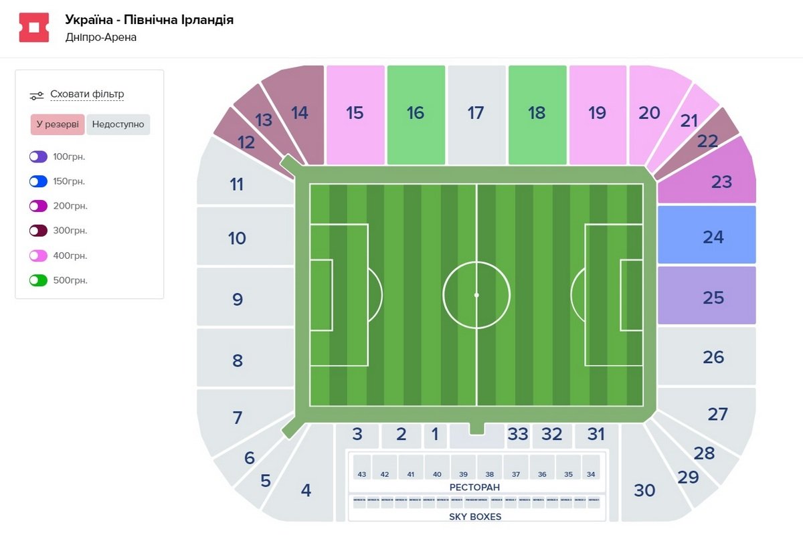The width and height of the screenshot is (803, 535).
Task: Select green sector 16
Action: coord(416,114)
